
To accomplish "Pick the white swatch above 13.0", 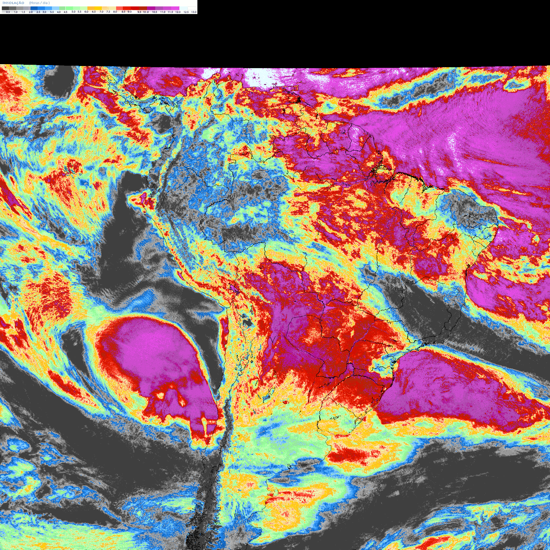I will click(x=192, y=8).
